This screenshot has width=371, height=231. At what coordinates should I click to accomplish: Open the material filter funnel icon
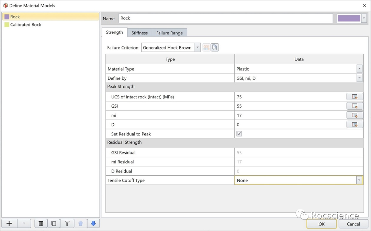point(67,223)
